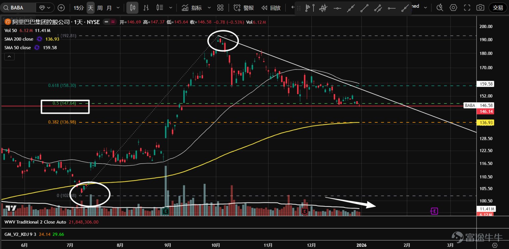Select the parallel channel drawing tool

click(378, 8)
